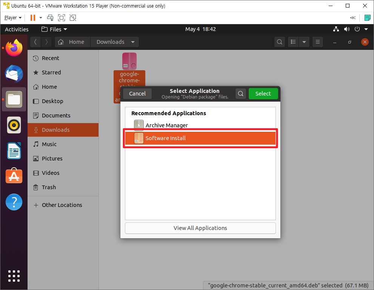Open Music in the sidebar
The image size is (374, 290).
click(x=63, y=144)
